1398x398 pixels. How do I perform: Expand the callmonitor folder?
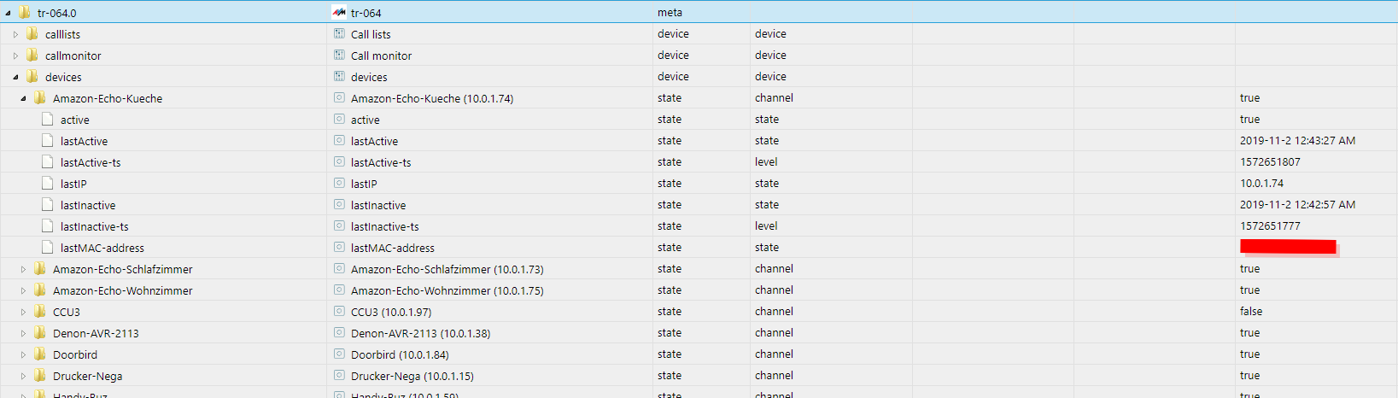click(x=15, y=56)
